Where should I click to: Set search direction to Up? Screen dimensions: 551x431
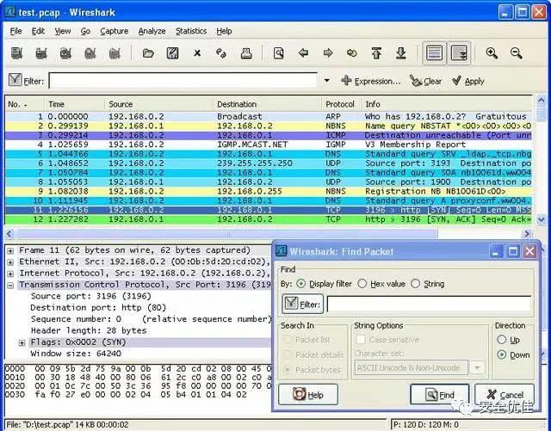[501, 340]
